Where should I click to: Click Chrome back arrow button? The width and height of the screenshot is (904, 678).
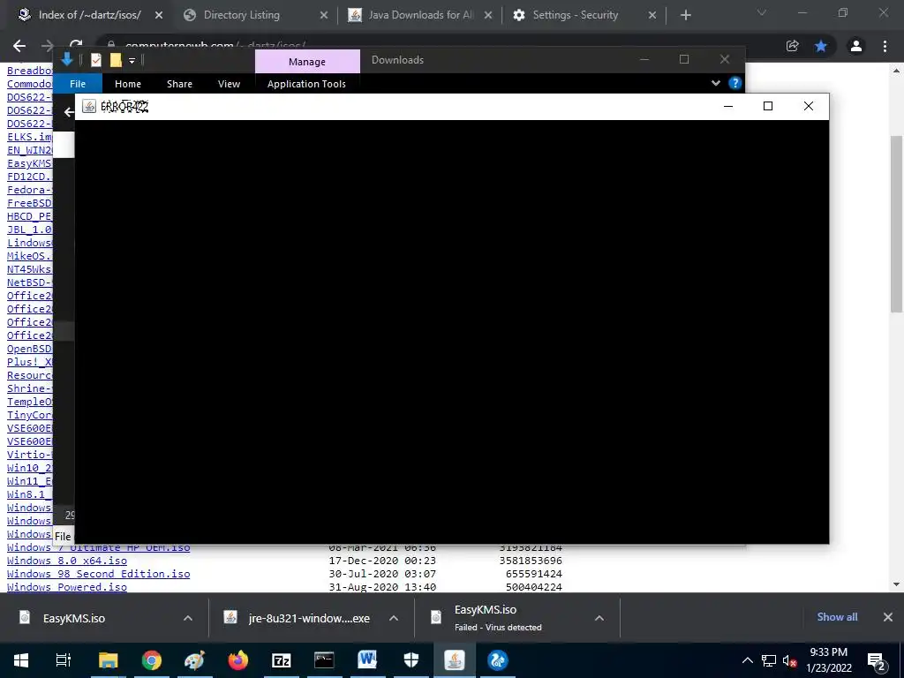point(19,46)
